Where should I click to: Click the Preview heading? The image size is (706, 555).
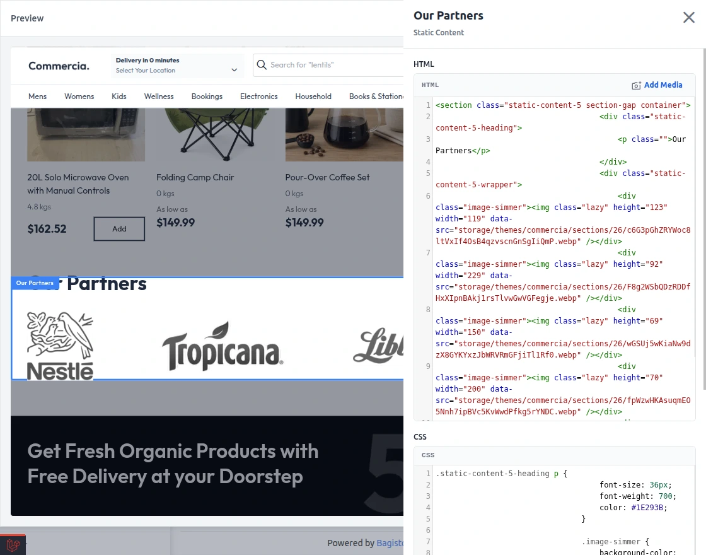click(27, 18)
